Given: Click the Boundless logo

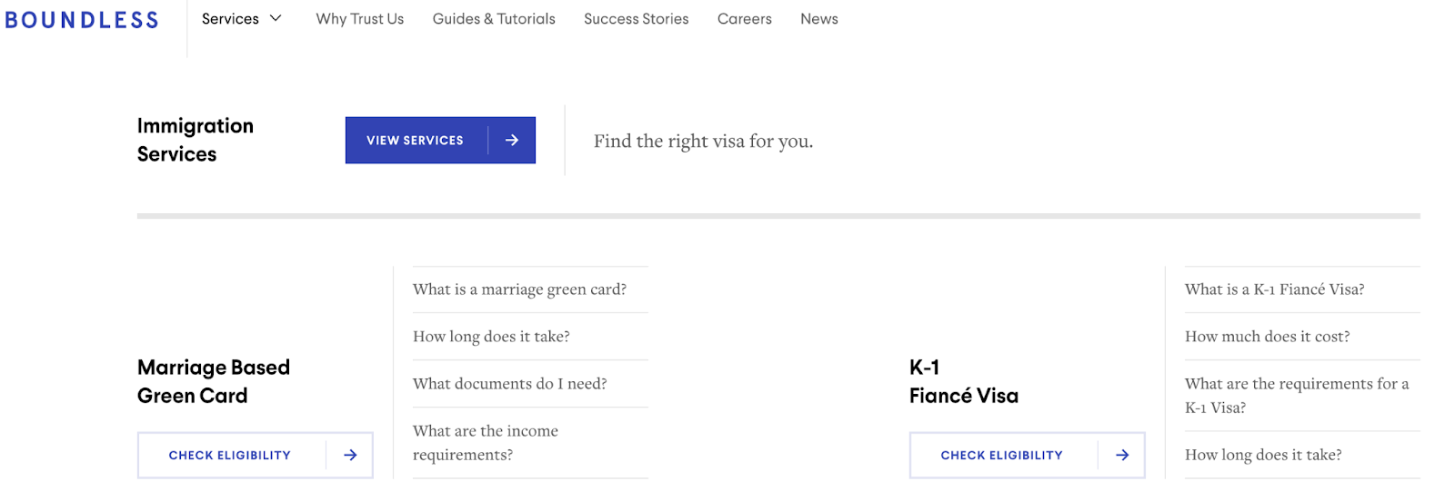Looking at the screenshot, I should (82, 20).
